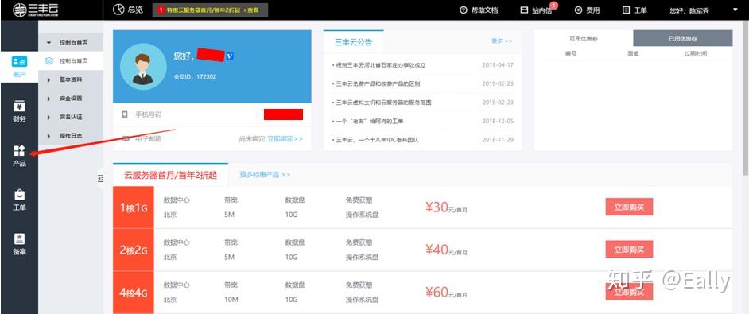Expand the 操作日志 menu group
The width and height of the screenshot is (749, 314).
(49, 136)
